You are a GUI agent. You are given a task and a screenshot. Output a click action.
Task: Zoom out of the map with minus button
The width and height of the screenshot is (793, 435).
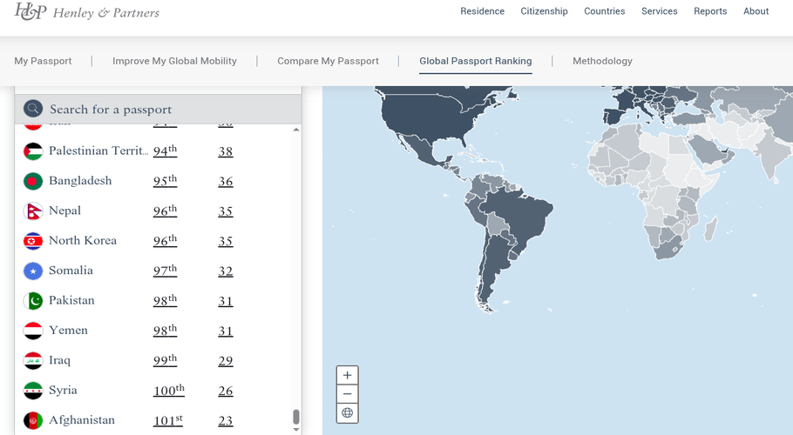[x=348, y=394]
